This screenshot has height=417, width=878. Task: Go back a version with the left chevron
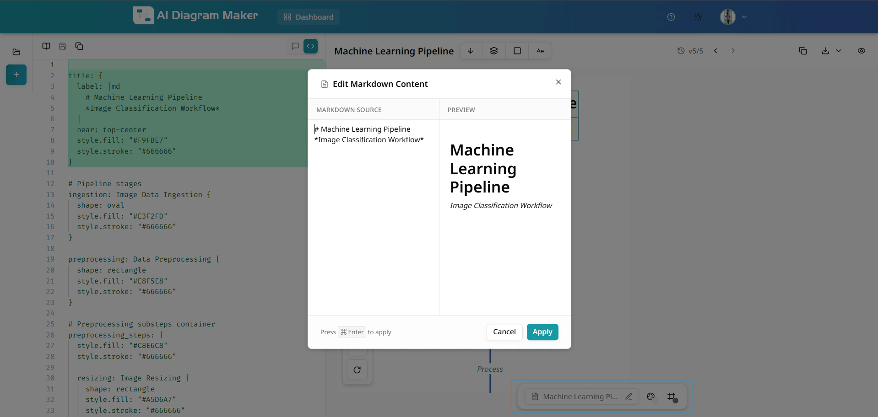coord(715,51)
